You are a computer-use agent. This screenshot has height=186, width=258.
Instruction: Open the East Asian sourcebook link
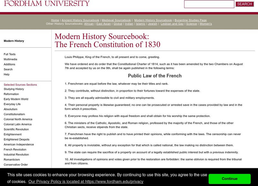coord(104,24)
